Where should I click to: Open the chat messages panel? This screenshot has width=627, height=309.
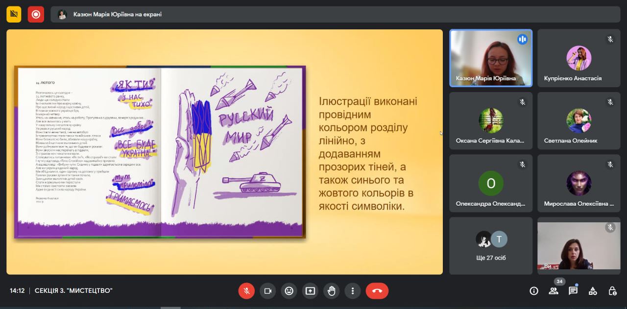coord(573,291)
